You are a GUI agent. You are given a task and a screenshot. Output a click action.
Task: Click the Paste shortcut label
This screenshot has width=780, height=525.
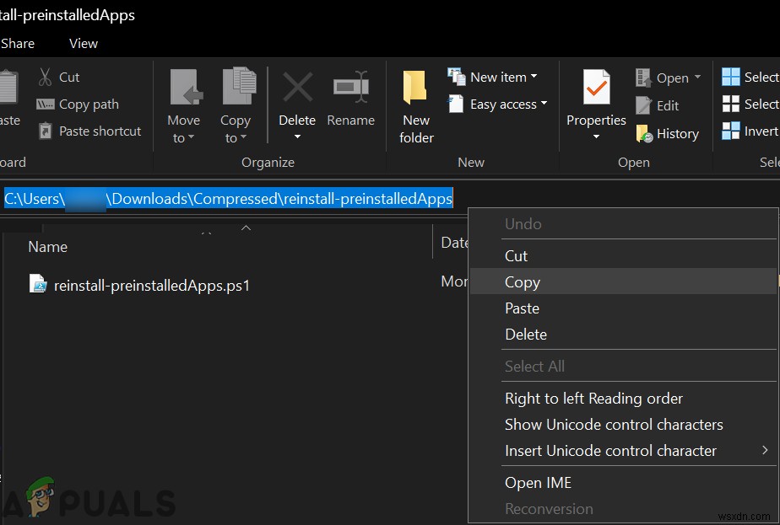coord(100,131)
